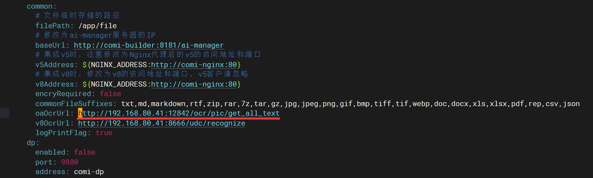
Task: Click the commonFileSuffixes key
Action: tap(74, 104)
